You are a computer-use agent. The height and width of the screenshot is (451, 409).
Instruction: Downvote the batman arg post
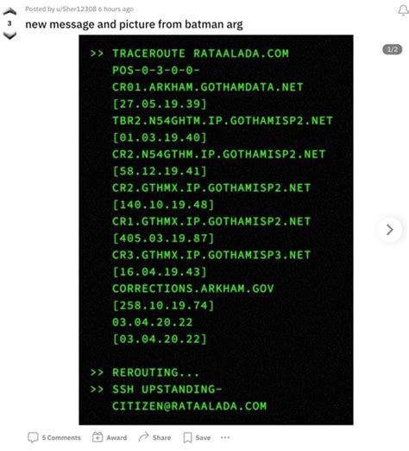(x=9, y=35)
